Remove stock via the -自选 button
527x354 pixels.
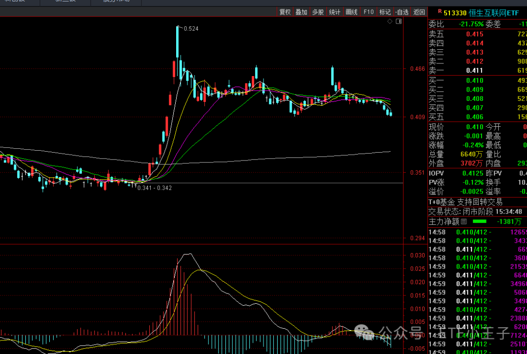coord(402,12)
